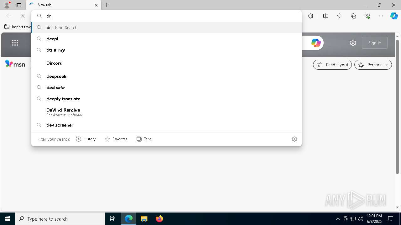
Task: Click the Personalise button
Action: tap(373, 65)
